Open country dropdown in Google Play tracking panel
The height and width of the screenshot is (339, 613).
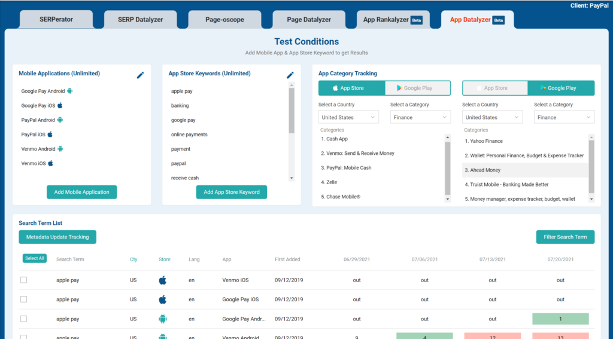click(492, 117)
